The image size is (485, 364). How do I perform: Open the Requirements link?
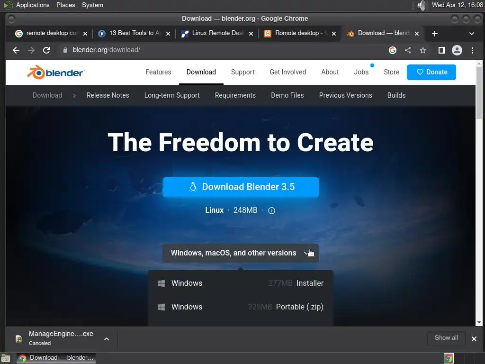(235, 95)
